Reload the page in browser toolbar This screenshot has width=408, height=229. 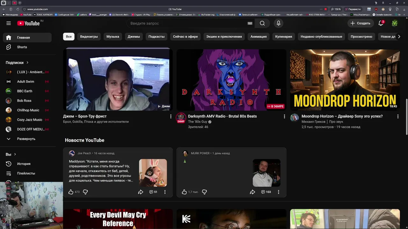click(x=18, y=9)
